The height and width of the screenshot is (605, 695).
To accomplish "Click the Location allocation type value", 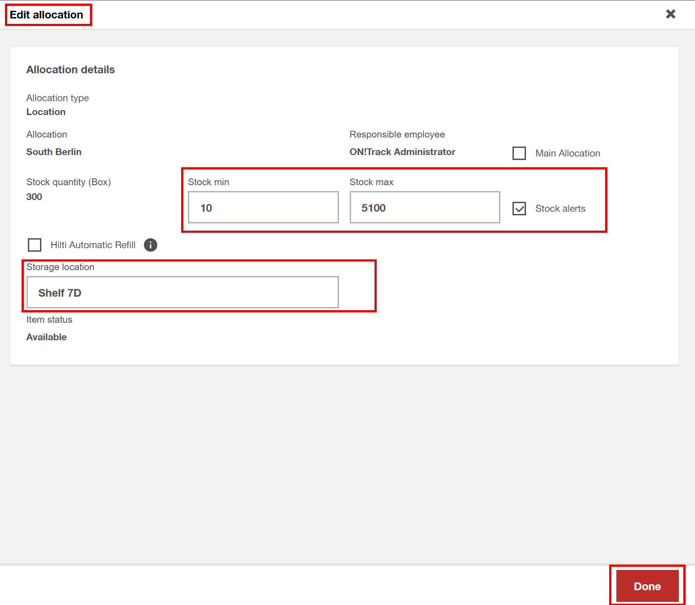I will tap(46, 112).
